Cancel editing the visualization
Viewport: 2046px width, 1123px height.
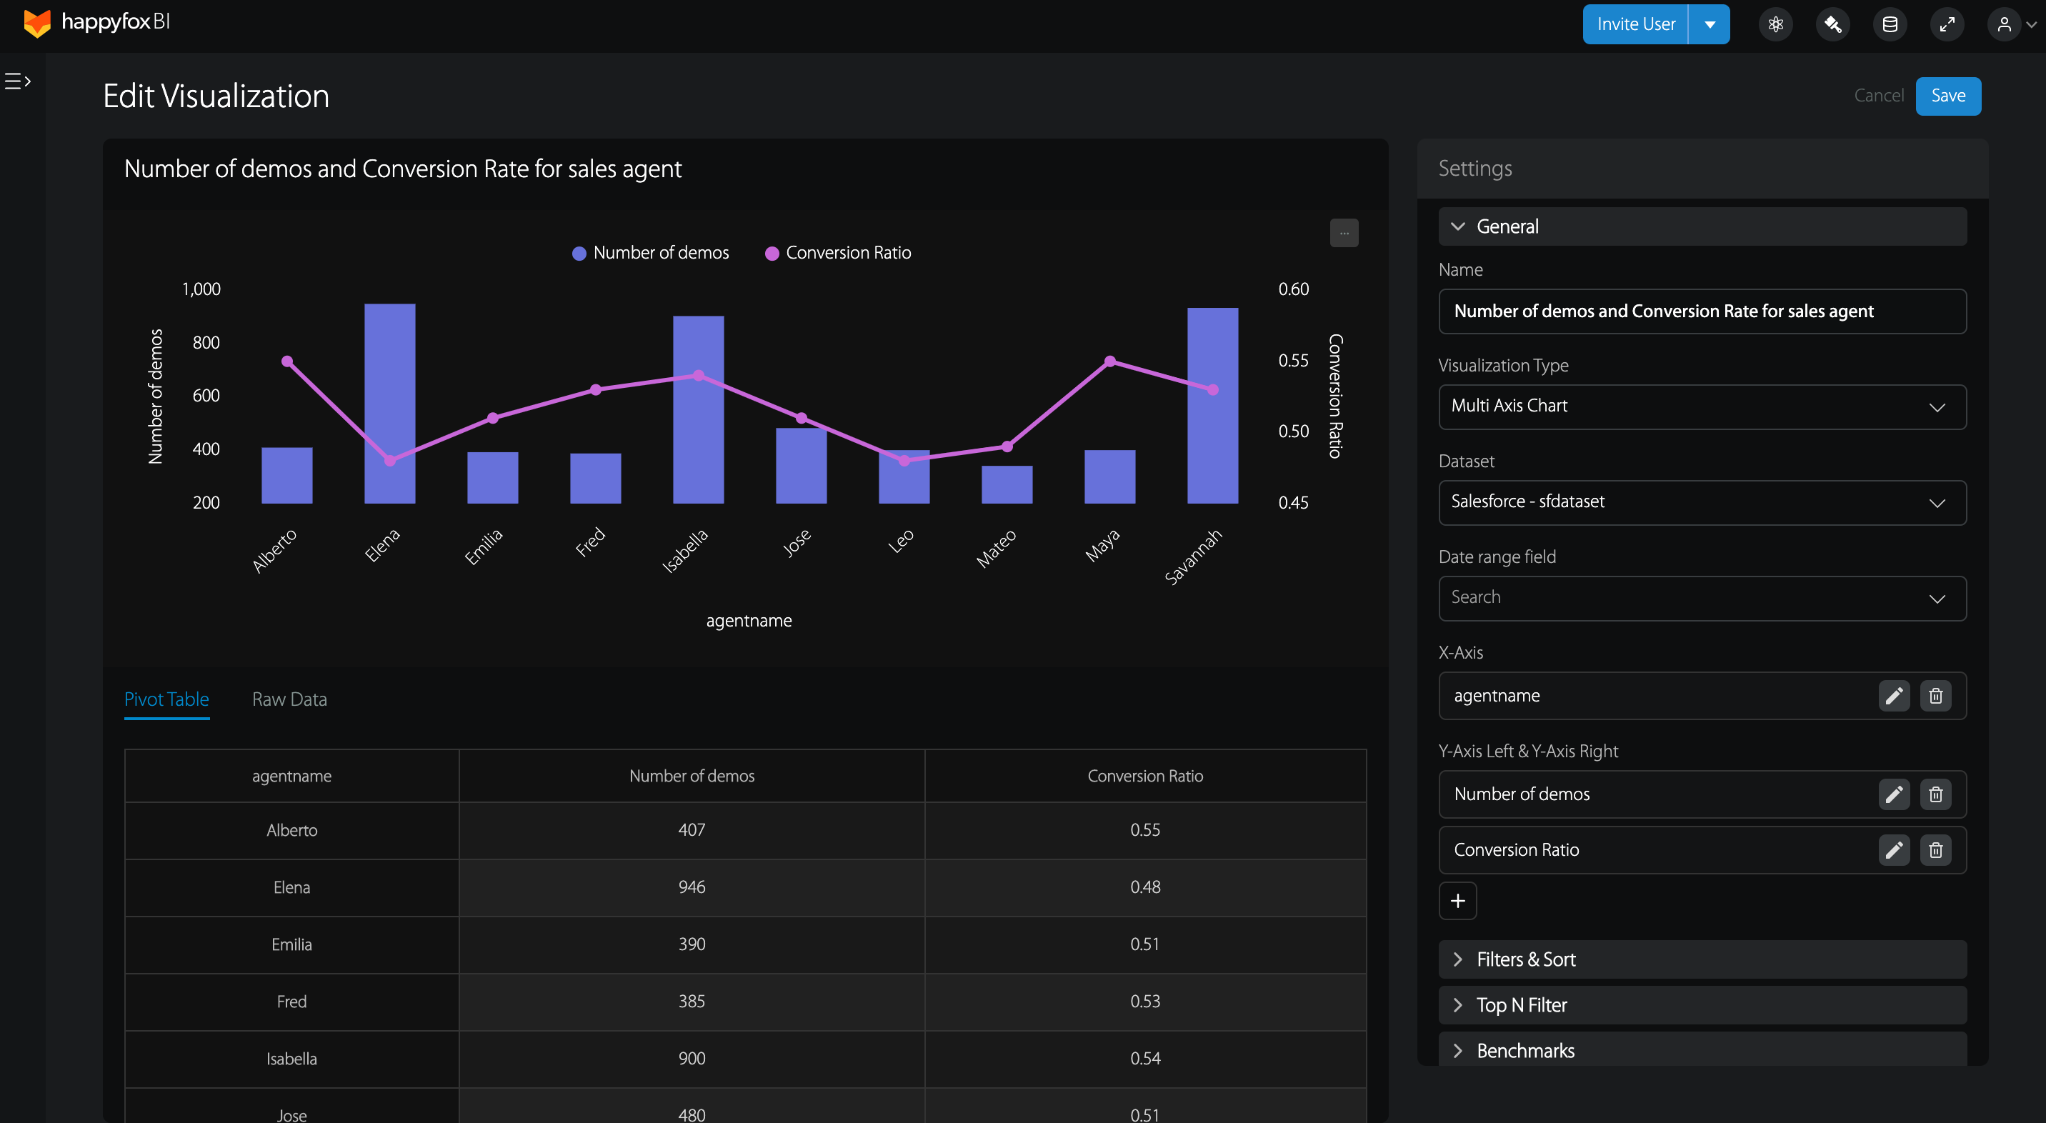[1878, 95]
